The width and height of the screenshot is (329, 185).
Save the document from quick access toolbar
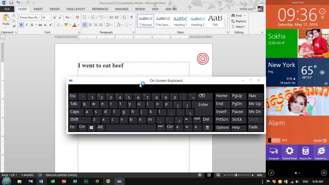11,3
